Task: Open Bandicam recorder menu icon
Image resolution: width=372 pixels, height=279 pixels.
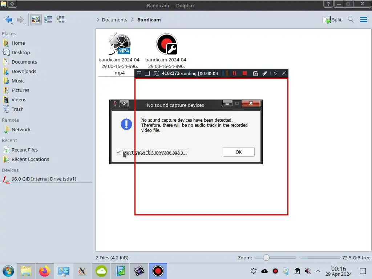Action: click(139, 73)
